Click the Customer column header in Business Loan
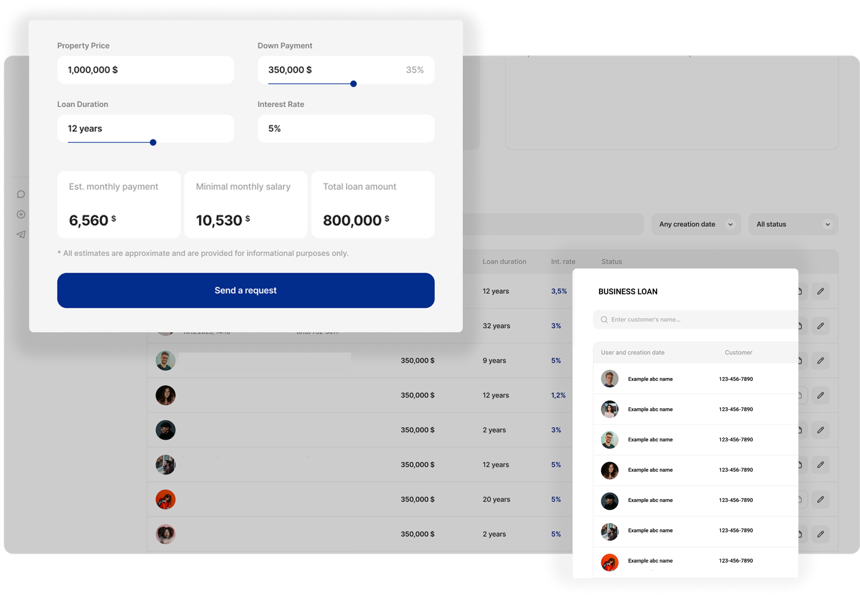The height and width of the screenshot is (599, 860). pos(738,353)
